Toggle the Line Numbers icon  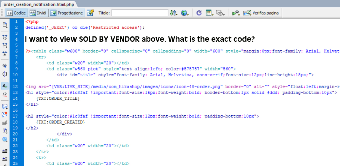pos(4,86)
